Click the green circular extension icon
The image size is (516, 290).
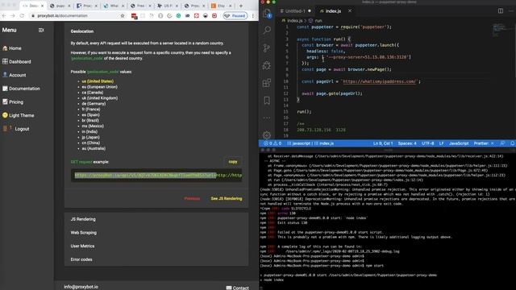pyautogui.click(x=178, y=16)
